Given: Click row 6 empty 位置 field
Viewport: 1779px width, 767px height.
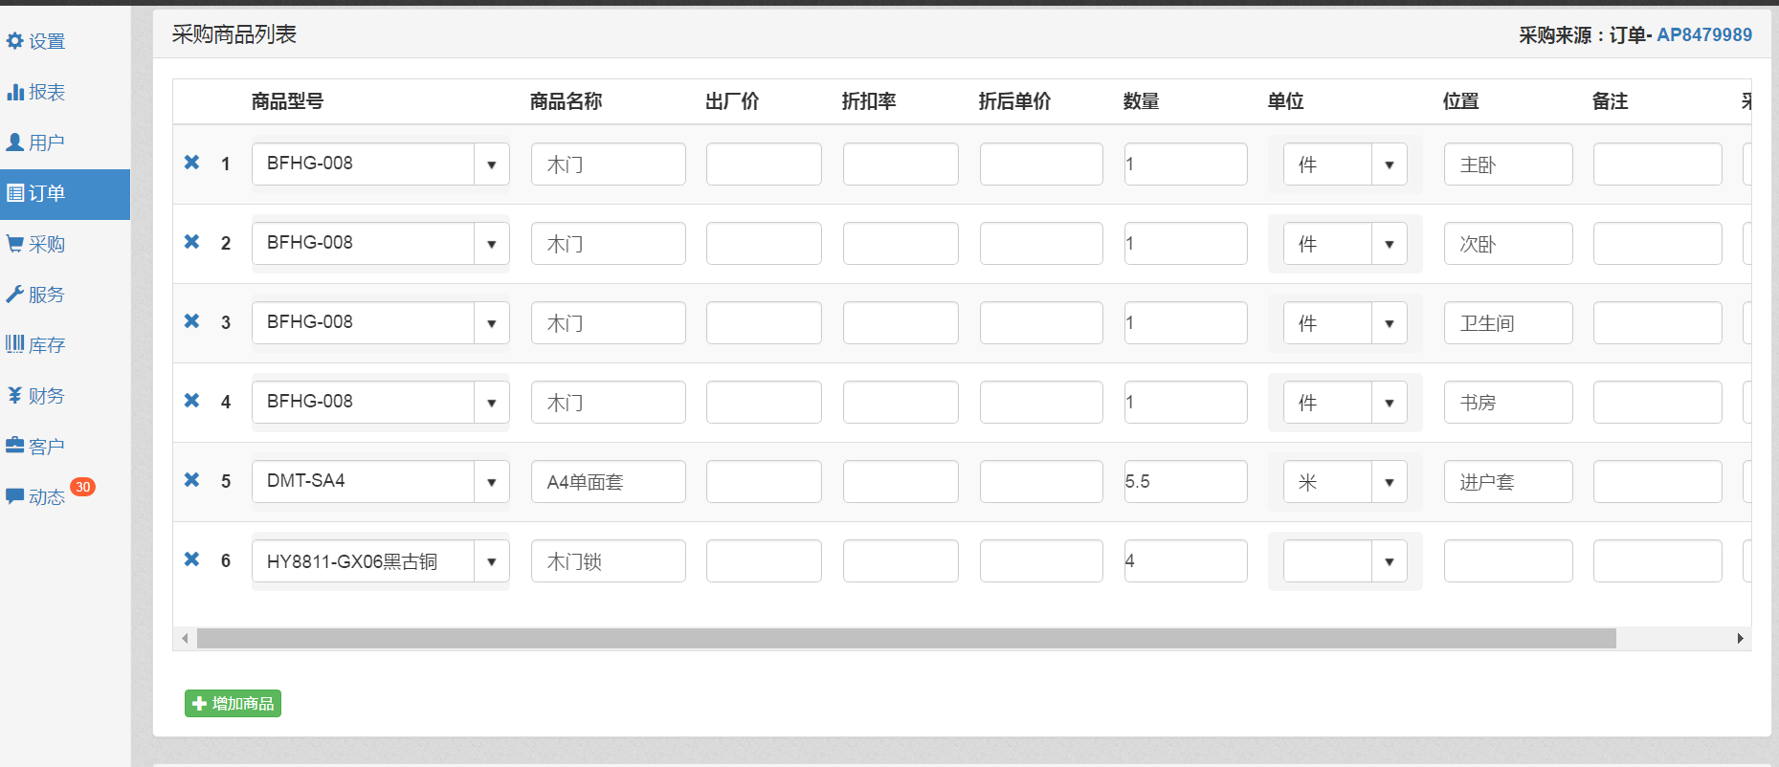Looking at the screenshot, I should [x=1508, y=561].
